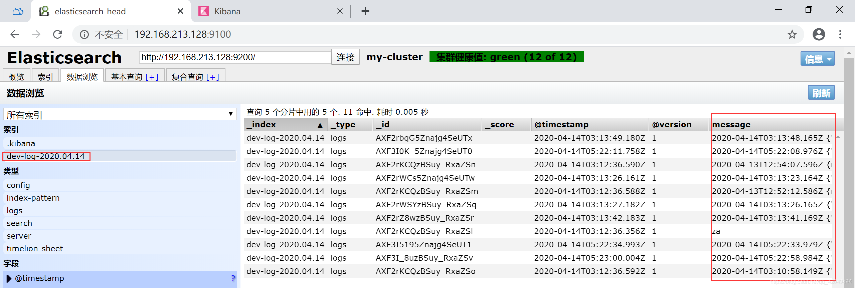The height and width of the screenshot is (288, 855).
Task: Reload the current page
Action: 58,34
